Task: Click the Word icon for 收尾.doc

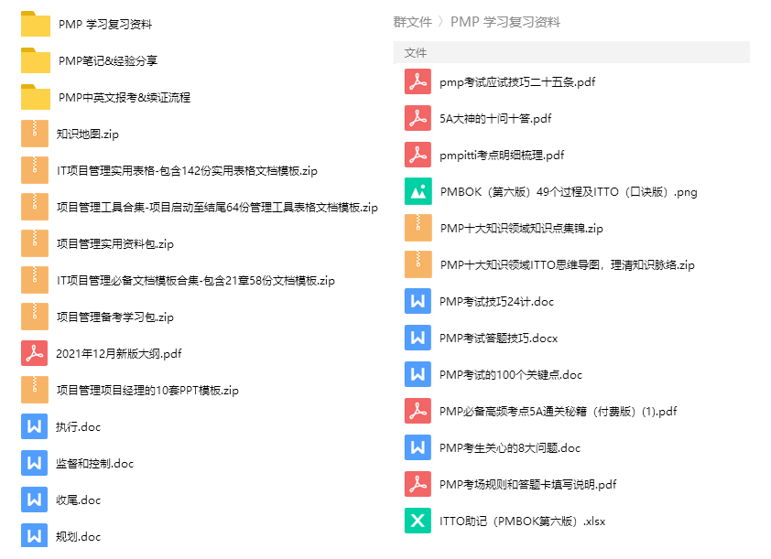Action: [x=35, y=500]
